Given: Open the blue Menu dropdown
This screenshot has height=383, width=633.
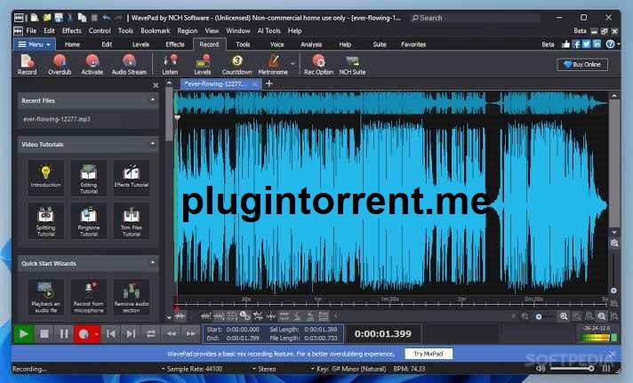Looking at the screenshot, I should tap(35, 44).
